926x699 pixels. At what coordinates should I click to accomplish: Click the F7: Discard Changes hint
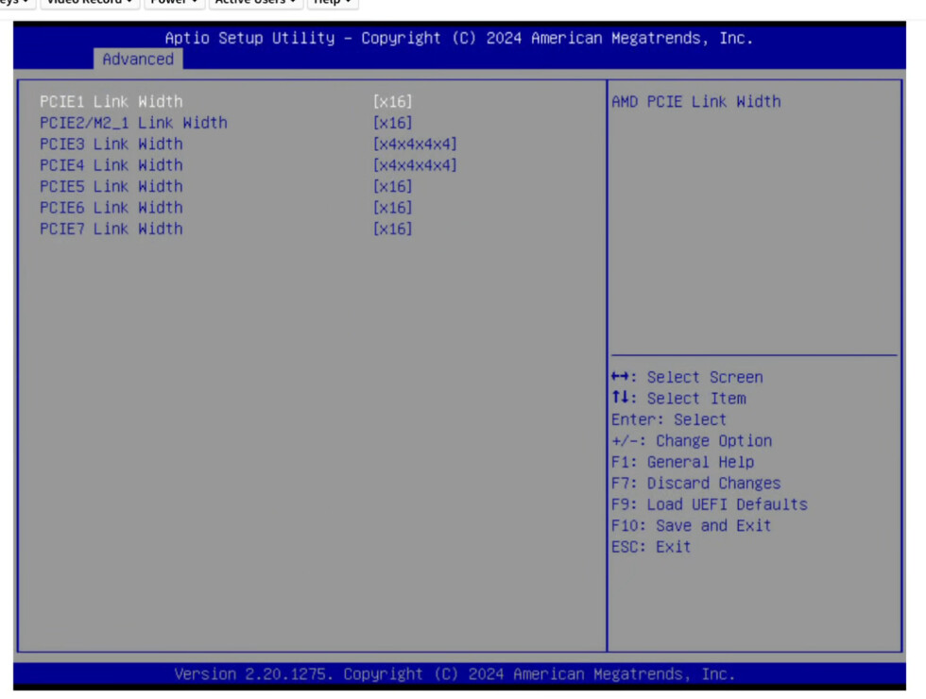[x=695, y=483]
